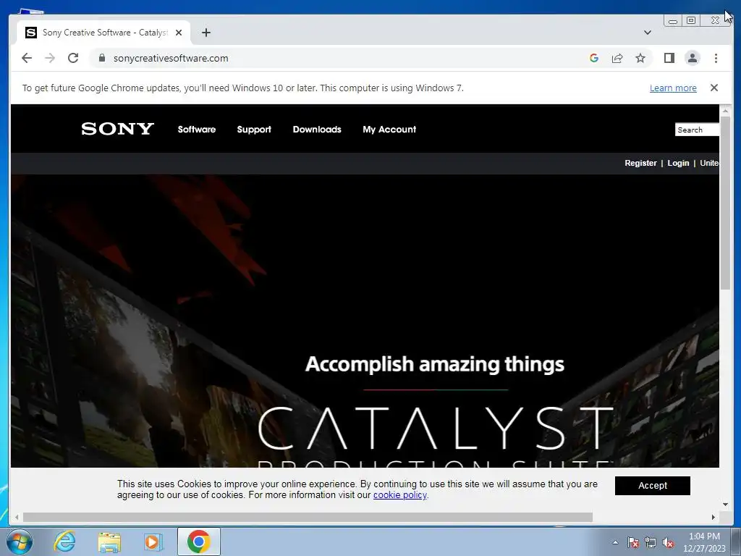Click the forward navigation arrow
This screenshot has width=741, height=556.
[50, 58]
